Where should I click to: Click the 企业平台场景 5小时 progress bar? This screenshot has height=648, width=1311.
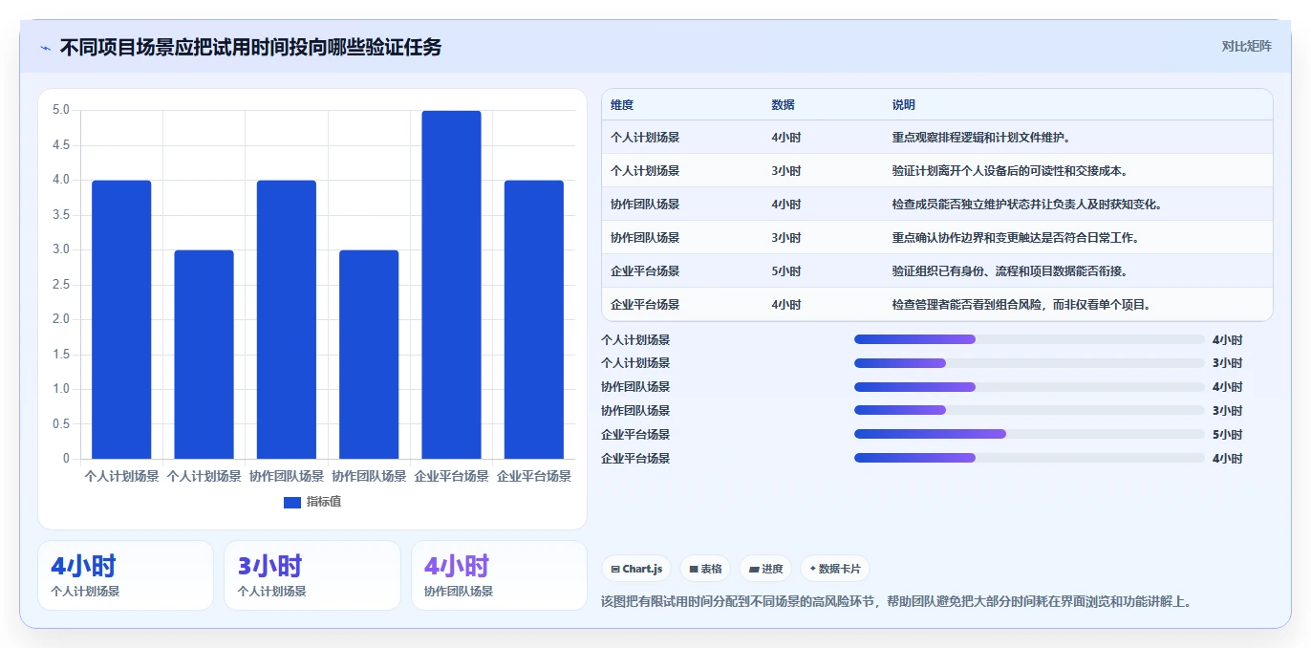[1029, 435]
